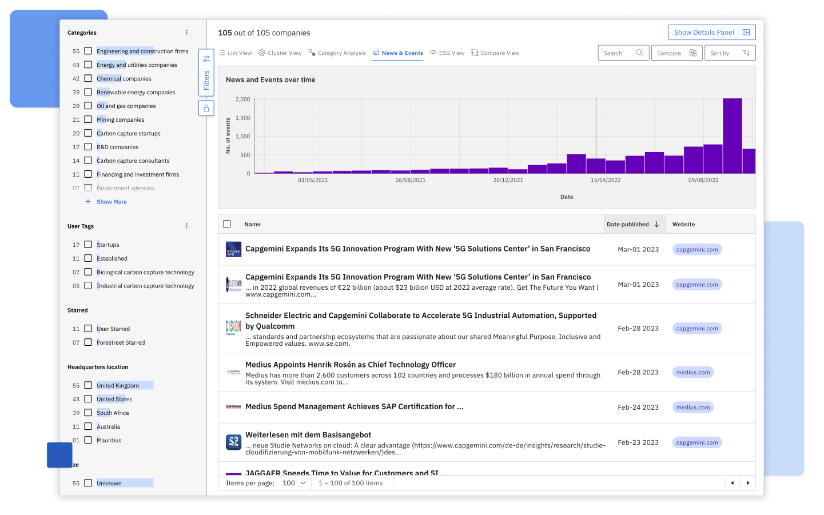Viewport: 824px width, 515px height.
Task: Click the ESG View icon
Action: 433,53
